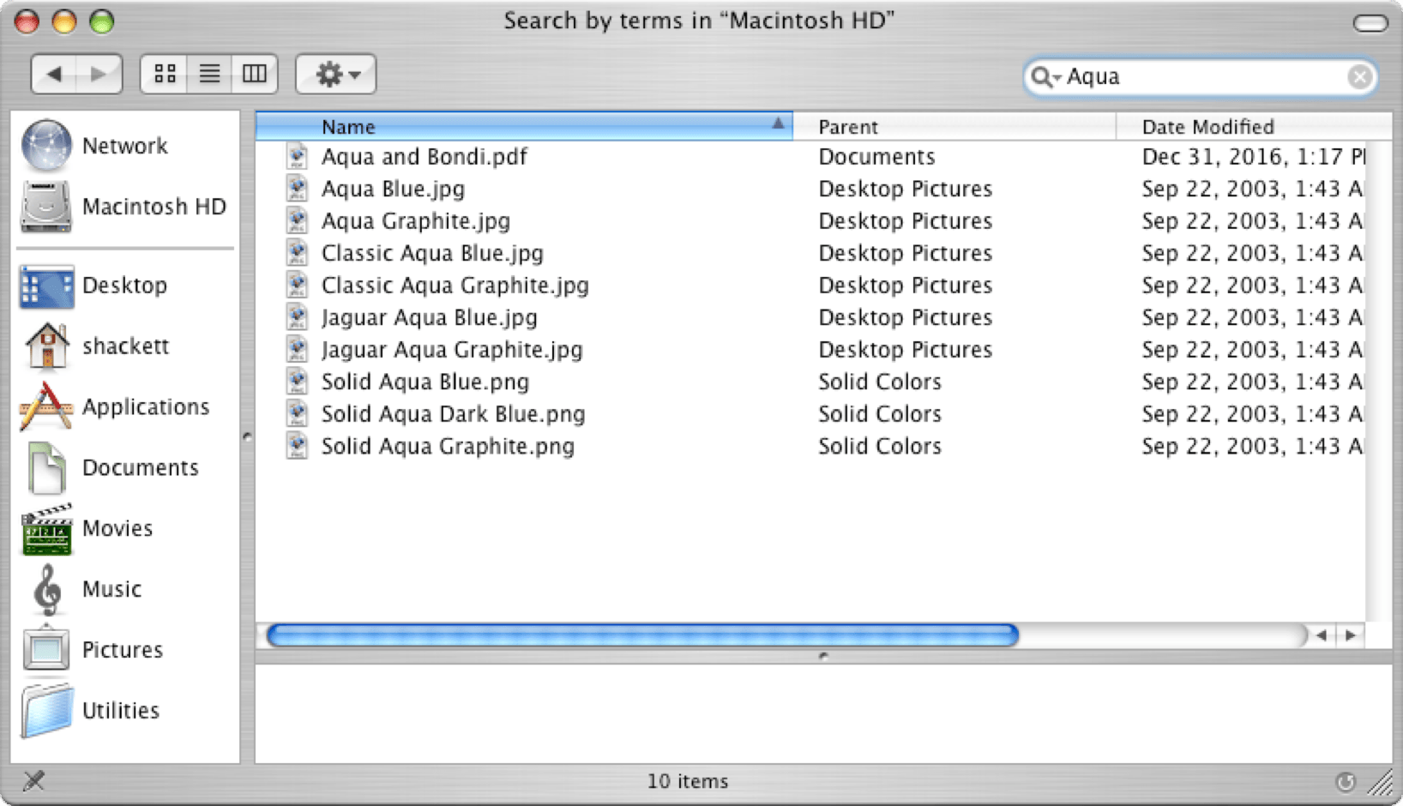Select the Classic Aqua Graphite.jpg file icon
1403x806 pixels.
297,286
